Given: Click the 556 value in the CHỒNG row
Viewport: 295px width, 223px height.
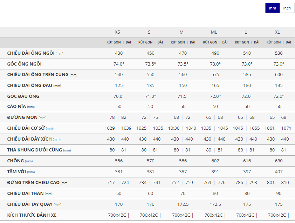Looking at the screenshot, I should (x=119, y=161).
